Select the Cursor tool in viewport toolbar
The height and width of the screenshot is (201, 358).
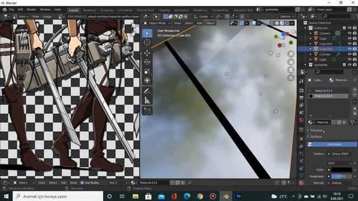pyautogui.click(x=147, y=42)
